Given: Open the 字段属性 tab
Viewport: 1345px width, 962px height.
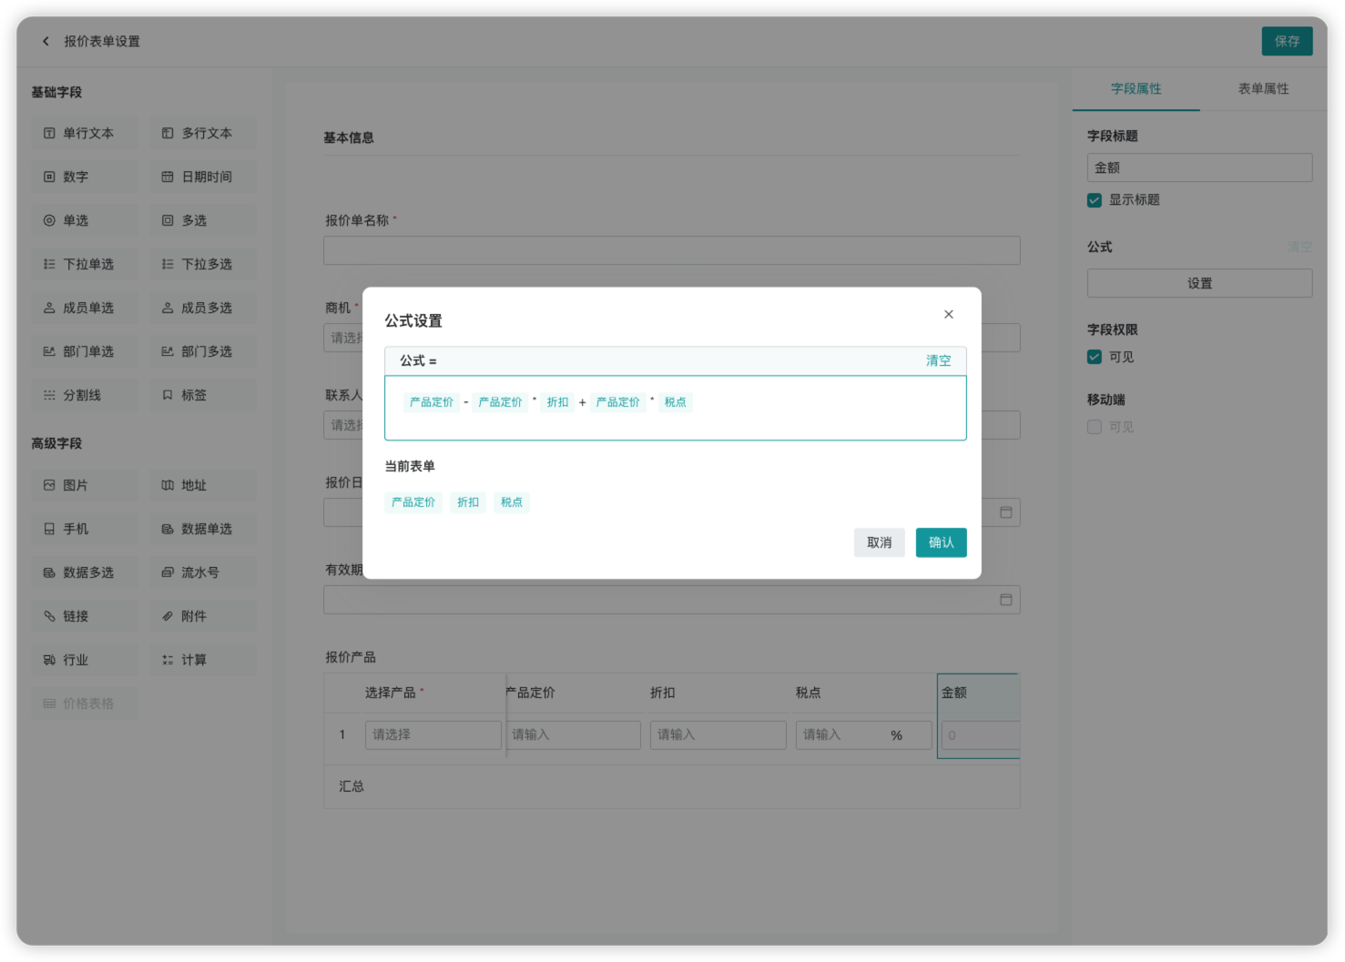Looking at the screenshot, I should click(x=1136, y=88).
